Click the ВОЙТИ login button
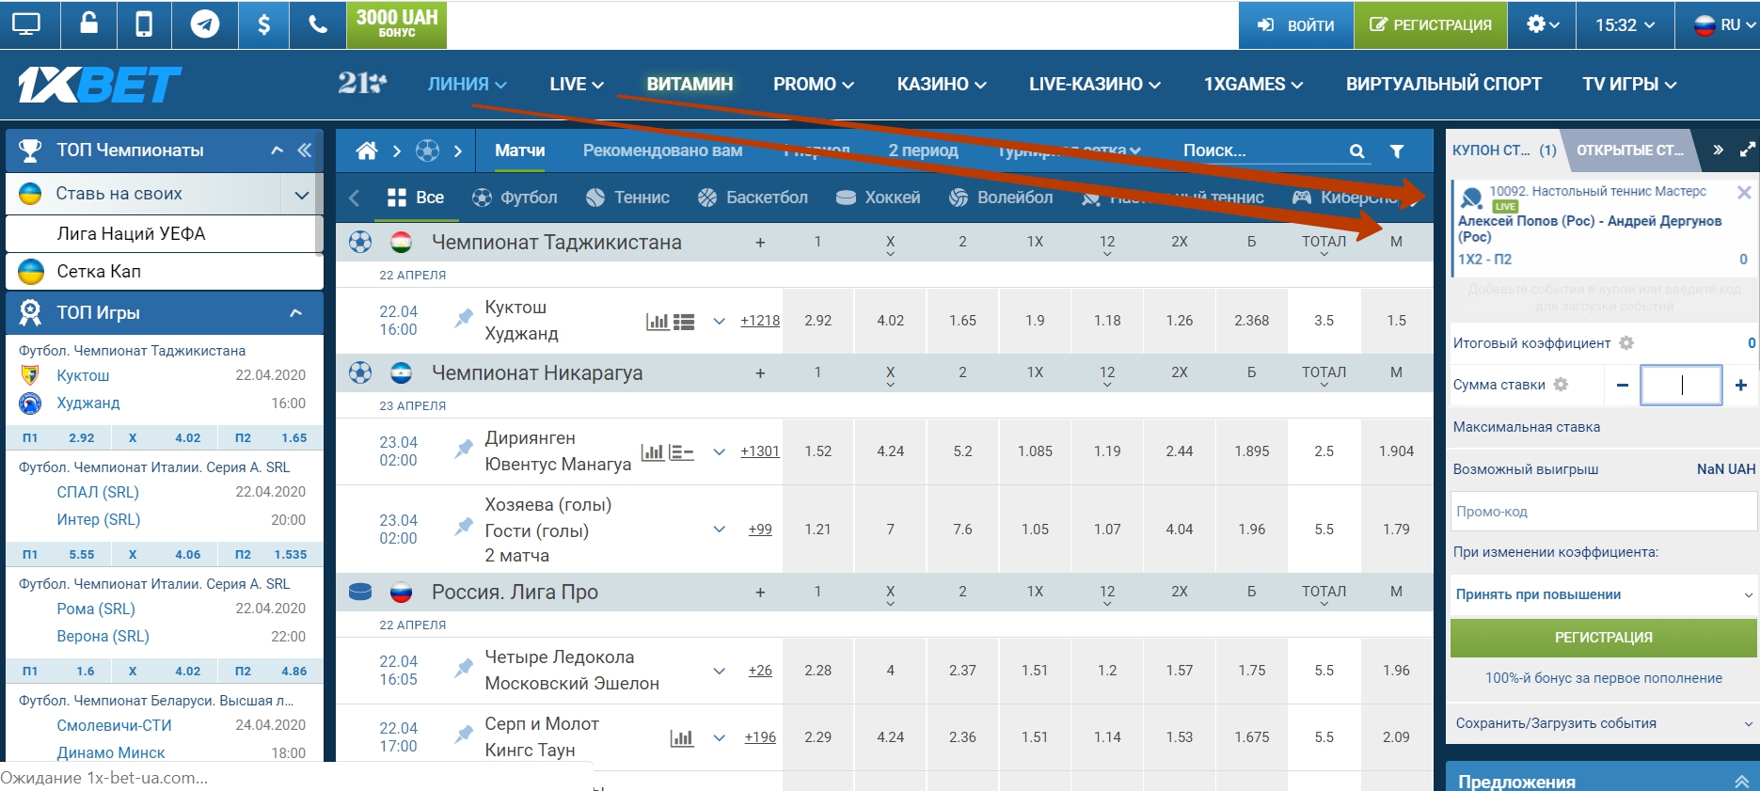 click(x=1296, y=25)
